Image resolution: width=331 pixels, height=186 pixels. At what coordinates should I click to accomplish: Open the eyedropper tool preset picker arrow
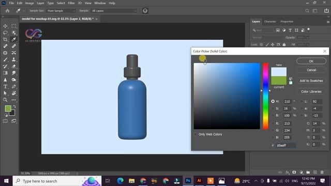tap(23, 11)
